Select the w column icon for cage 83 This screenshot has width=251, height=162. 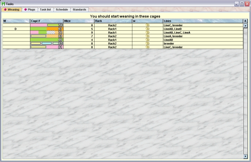[x=148, y=36]
